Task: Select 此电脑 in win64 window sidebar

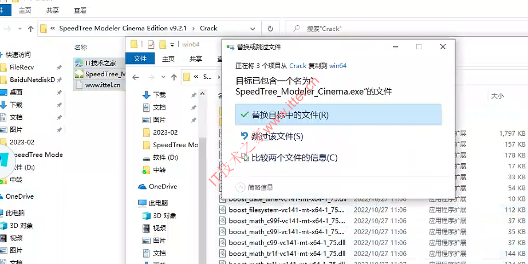Action: [158, 203]
